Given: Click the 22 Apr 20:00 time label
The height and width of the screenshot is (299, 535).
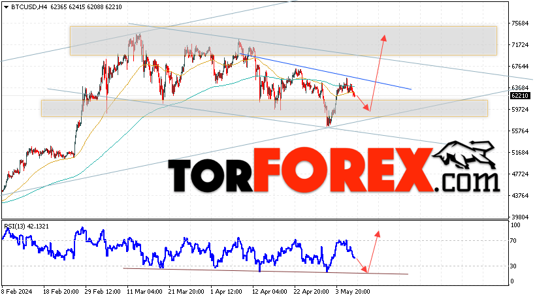Looking at the screenshot, I should [312, 292].
